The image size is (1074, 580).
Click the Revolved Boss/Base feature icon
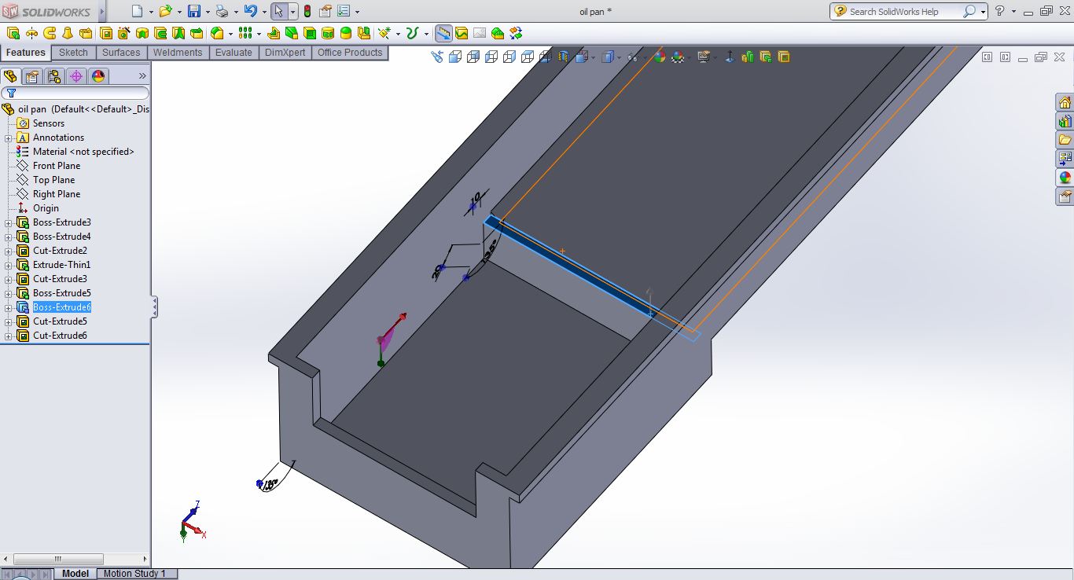(x=31, y=33)
